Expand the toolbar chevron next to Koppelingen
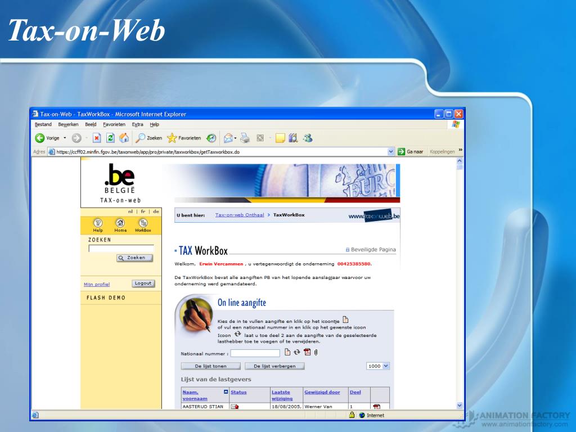This screenshot has width=576, height=432. [x=460, y=150]
